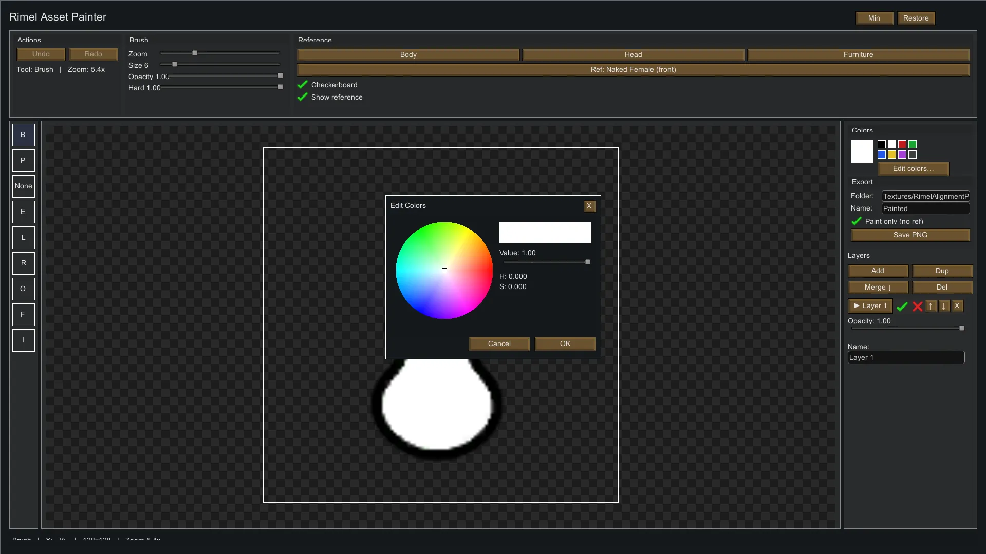Click the export Folder path field
Screen dimensions: 986x554
point(925,196)
